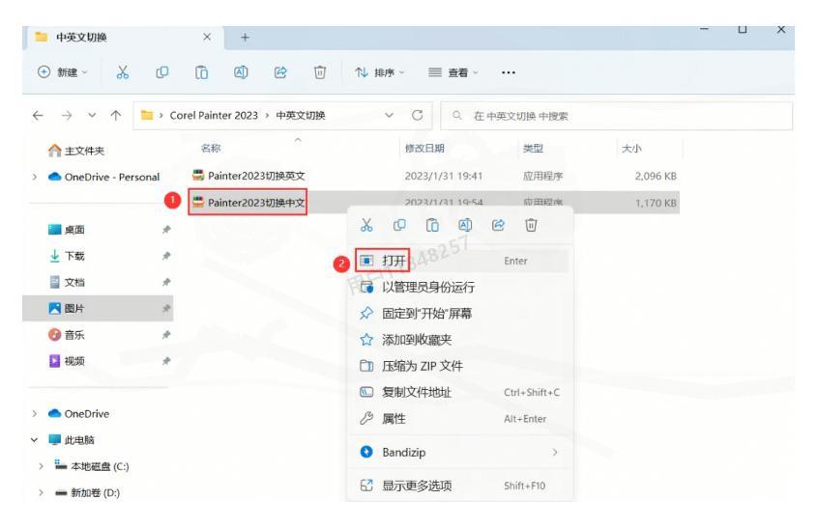The height and width of the screenshot is (528, 818).
Task: Open the three-dot more options menu
Action: (x=509, y=72)
